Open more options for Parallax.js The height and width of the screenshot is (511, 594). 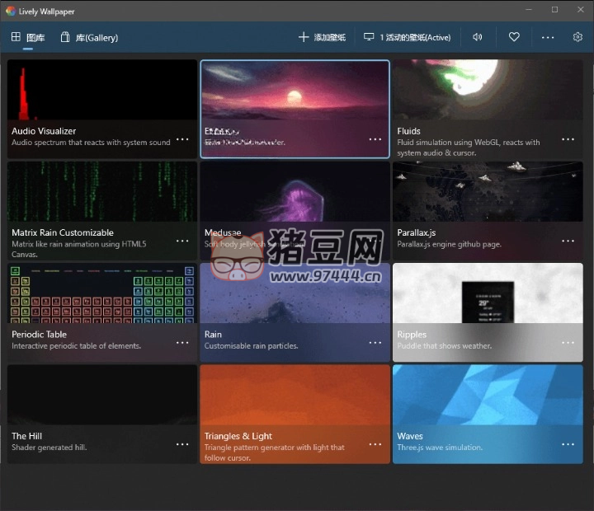coord(568,241)
